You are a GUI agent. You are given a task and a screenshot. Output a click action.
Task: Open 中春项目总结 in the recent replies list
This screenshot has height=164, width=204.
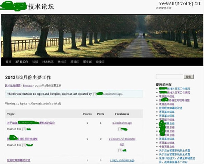tap(167, 147)
